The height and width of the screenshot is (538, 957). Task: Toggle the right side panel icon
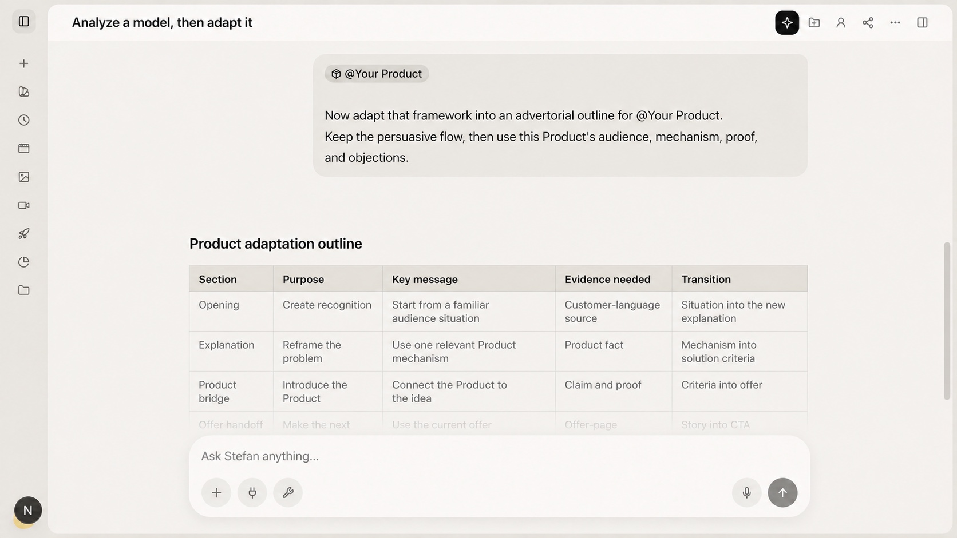[x=922, y=22]
